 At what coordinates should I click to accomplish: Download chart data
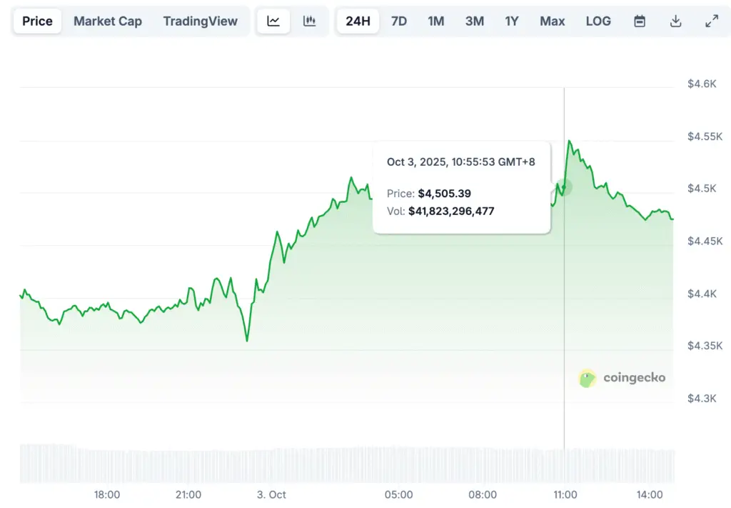click(x=675, y=21)
